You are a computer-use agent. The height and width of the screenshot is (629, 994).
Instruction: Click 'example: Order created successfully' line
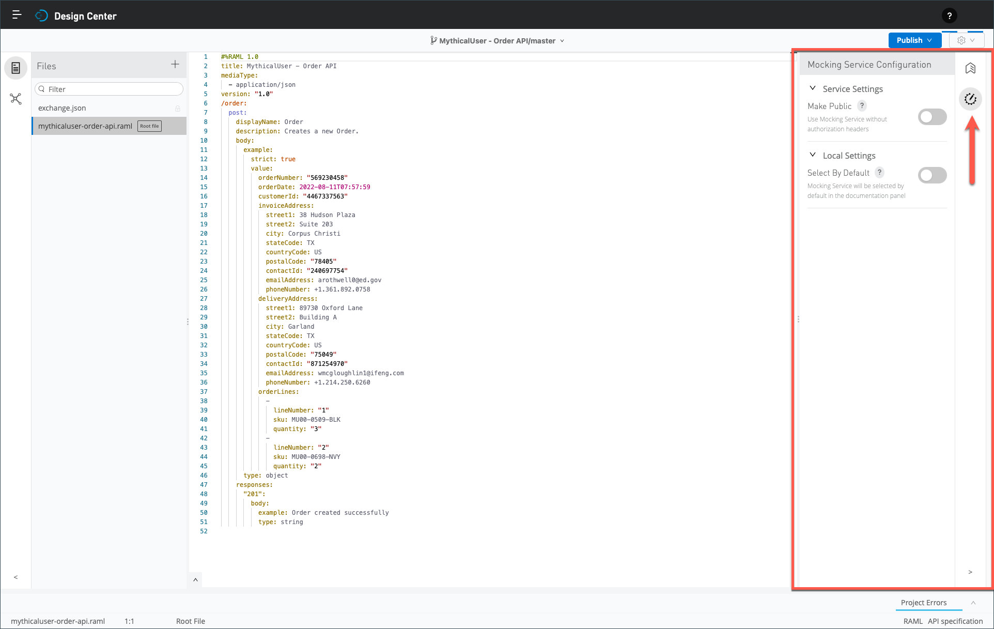[323, 513]
